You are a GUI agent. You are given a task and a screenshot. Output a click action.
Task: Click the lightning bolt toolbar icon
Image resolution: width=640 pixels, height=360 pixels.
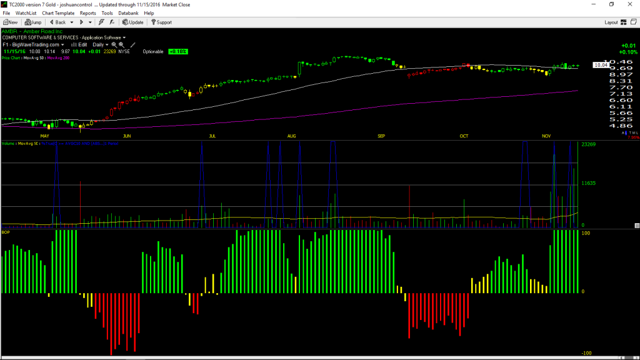pos(101,22)
